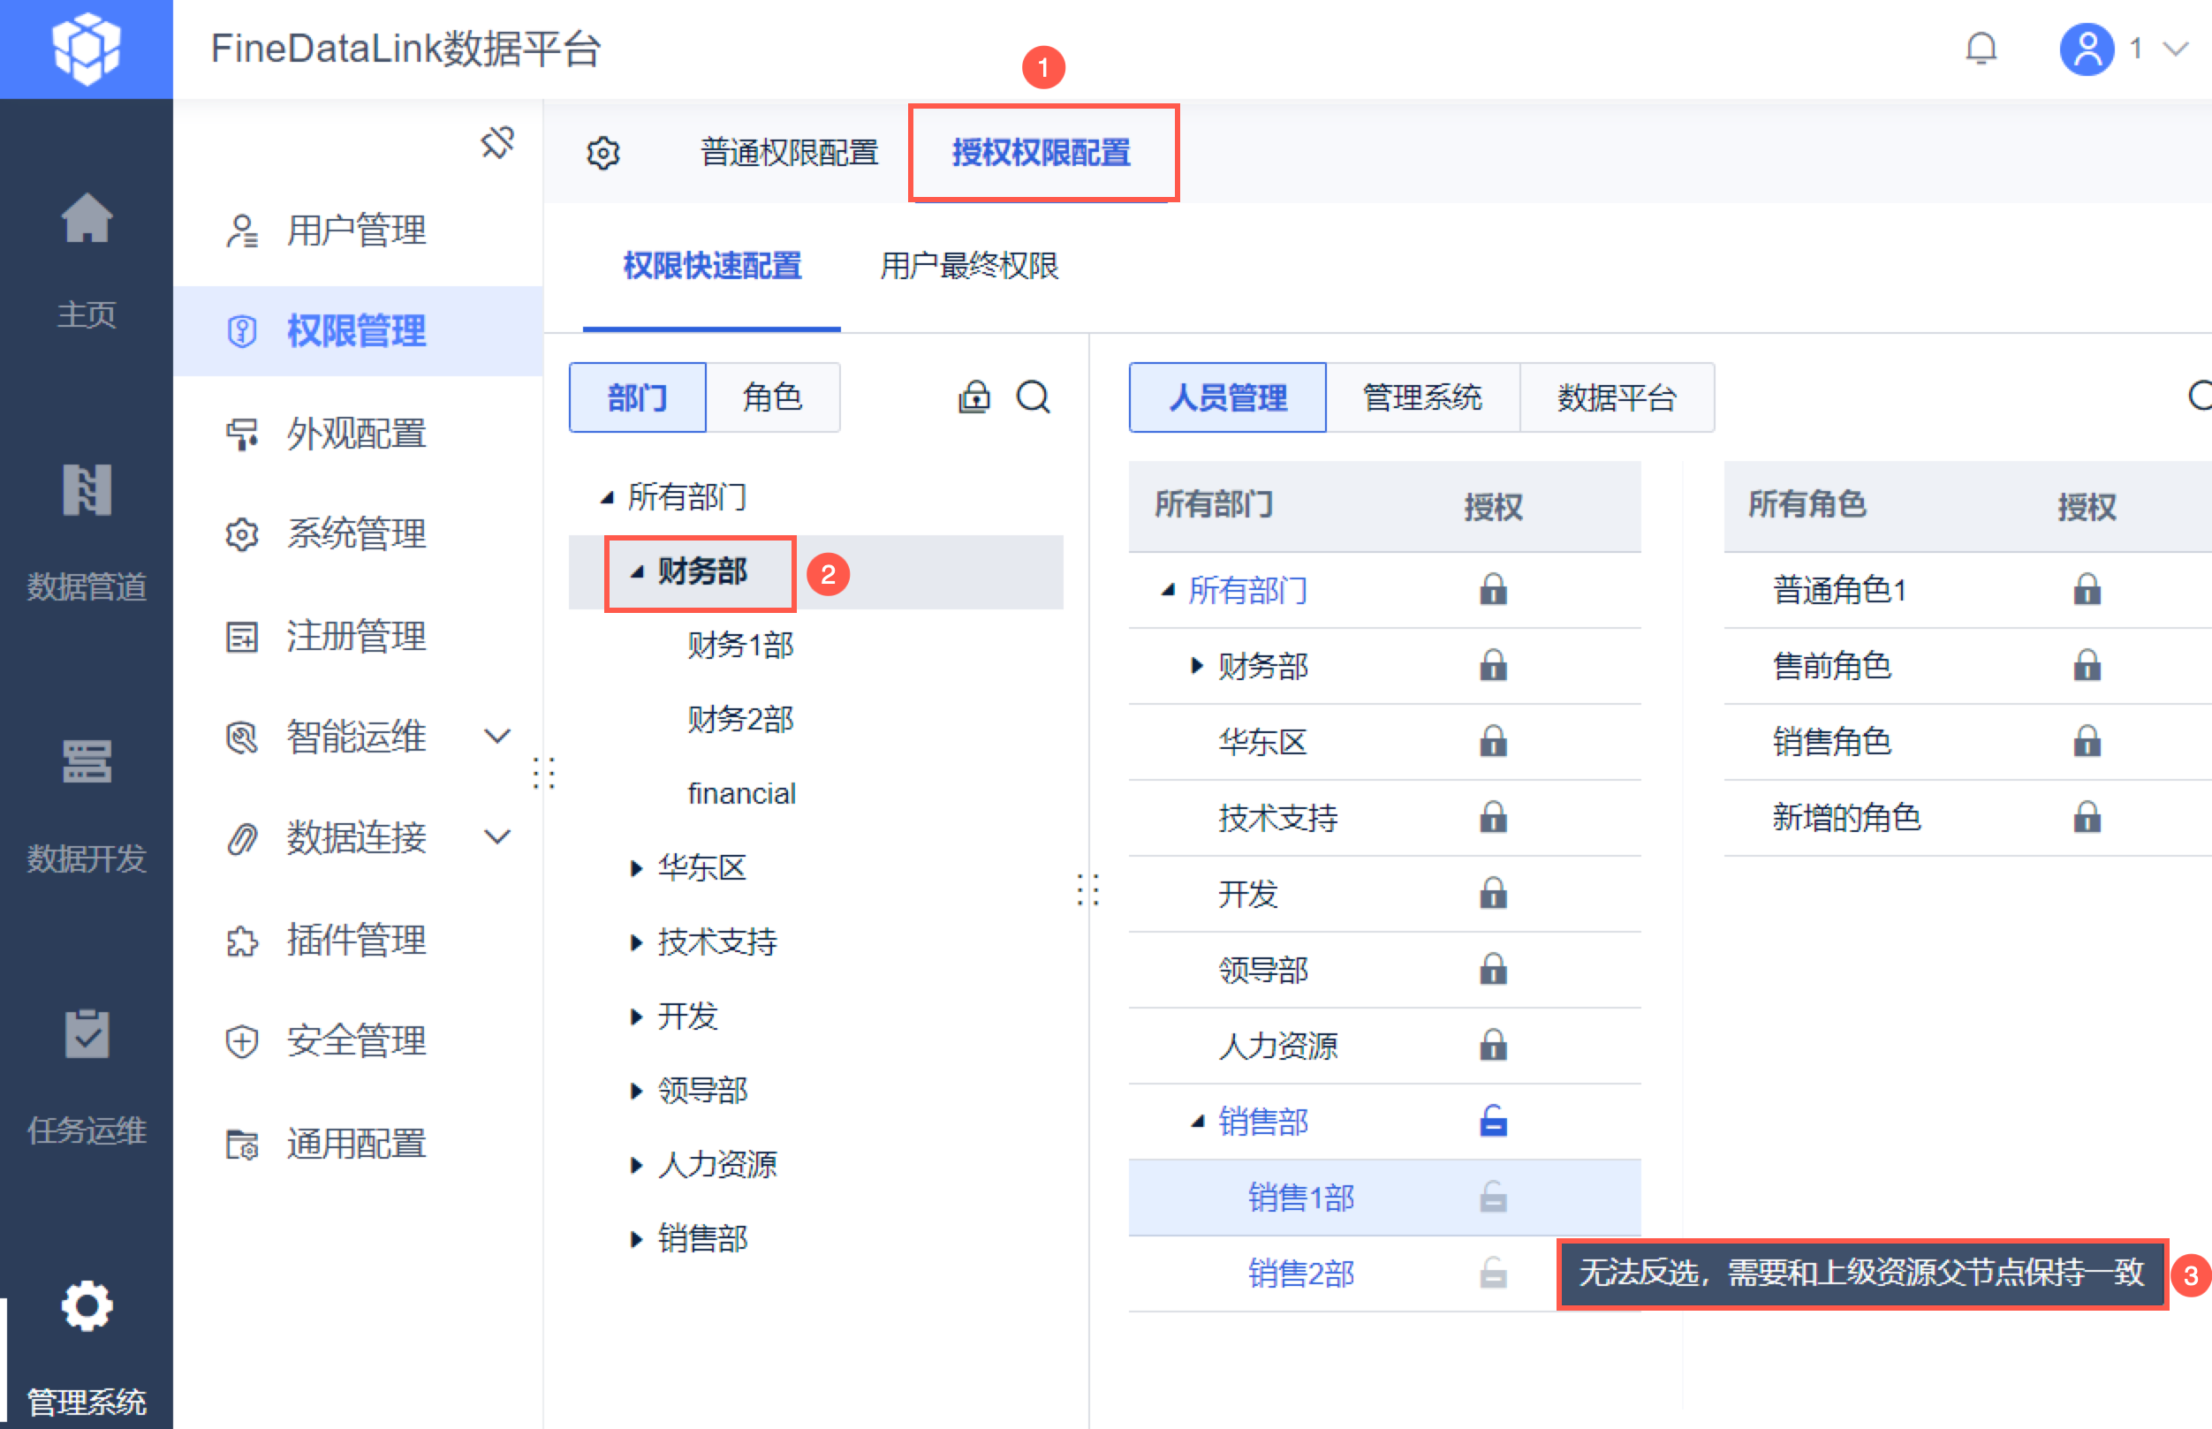Switch to 用户最终权限 tab
2212x1429 pixels.
[968, 267]
